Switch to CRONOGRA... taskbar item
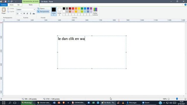 [x=78, y=103]
